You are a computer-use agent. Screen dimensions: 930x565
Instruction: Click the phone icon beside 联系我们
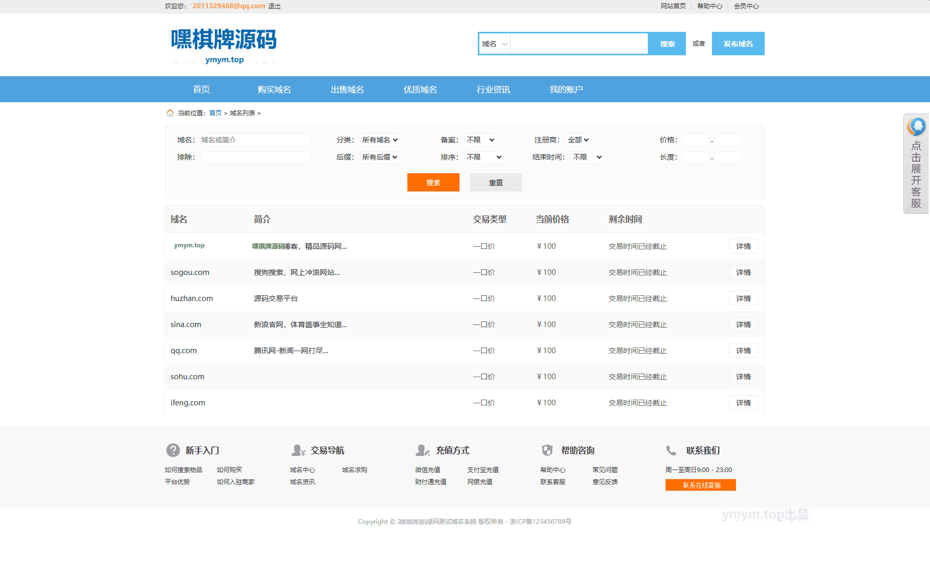671,450
